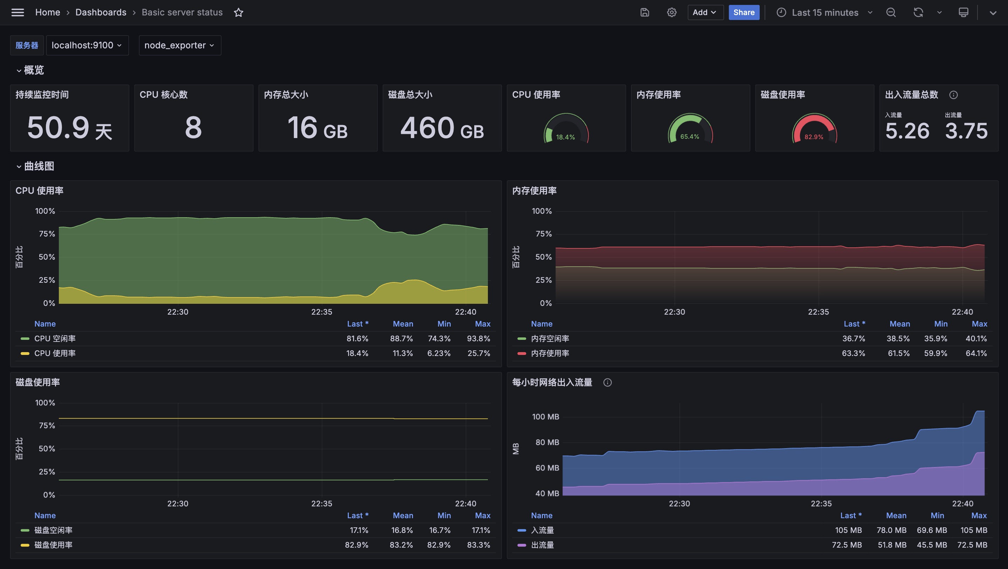Click the zoom out time range icon
This screenshot has height=569, width=1008.
pyautogui.click(x=891, y=13)
